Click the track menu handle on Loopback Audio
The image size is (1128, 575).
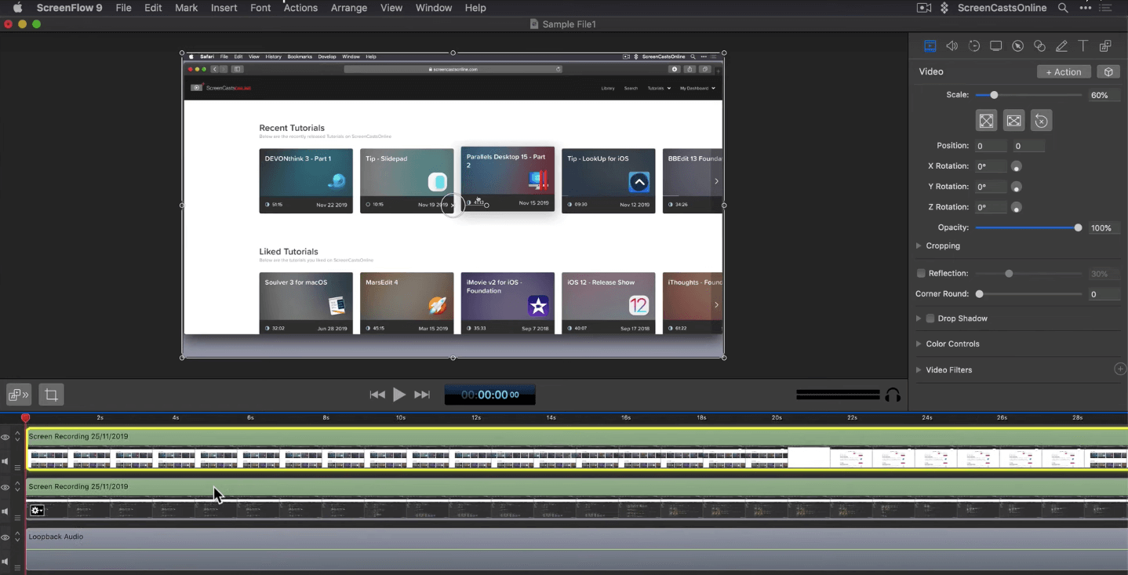click(17, 566)
